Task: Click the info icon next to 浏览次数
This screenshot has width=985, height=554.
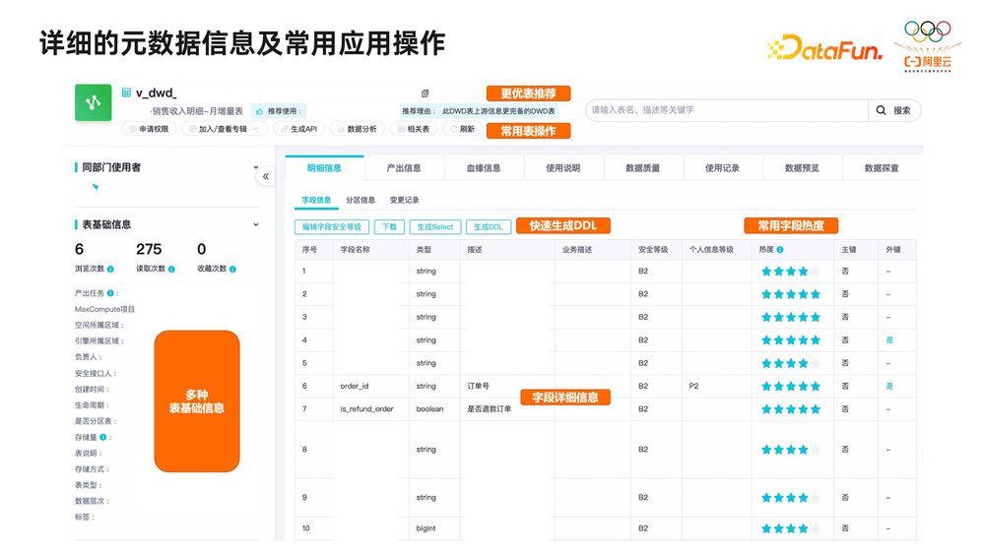Action: (x=110, y=270)
